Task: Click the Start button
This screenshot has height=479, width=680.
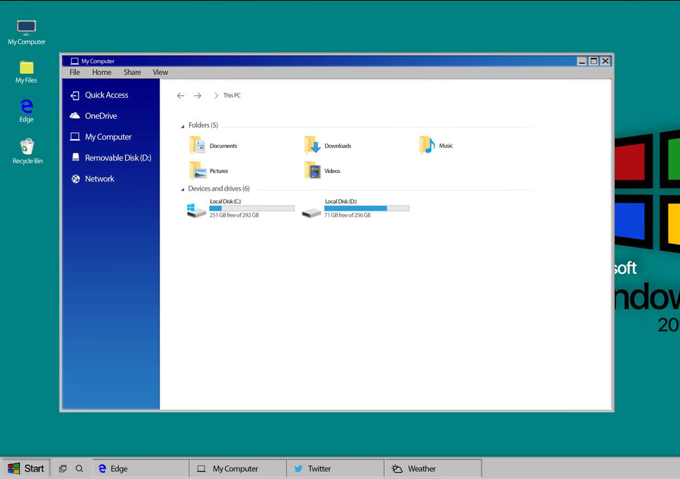Action: click(x=26, y=469)
